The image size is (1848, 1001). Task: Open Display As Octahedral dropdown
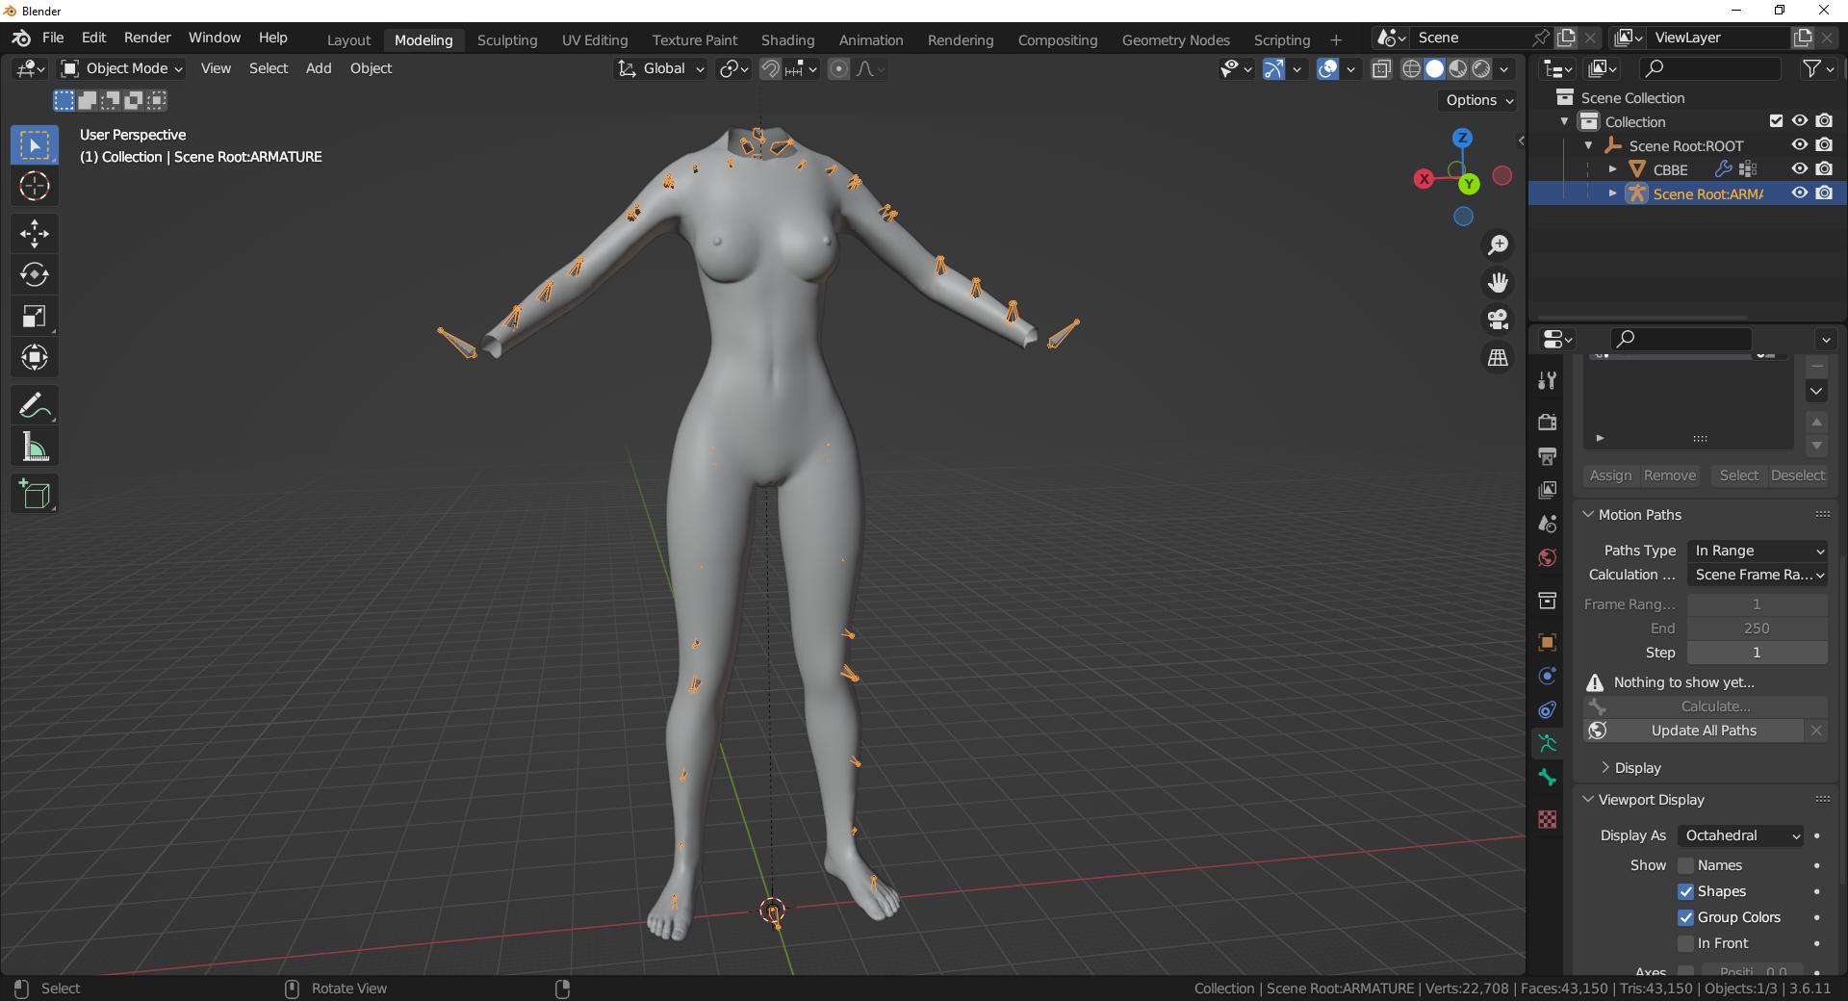pyautogui.click(x=1740, y=835)
